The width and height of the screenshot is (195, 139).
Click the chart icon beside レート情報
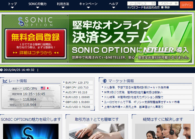(x=5, y=81)
